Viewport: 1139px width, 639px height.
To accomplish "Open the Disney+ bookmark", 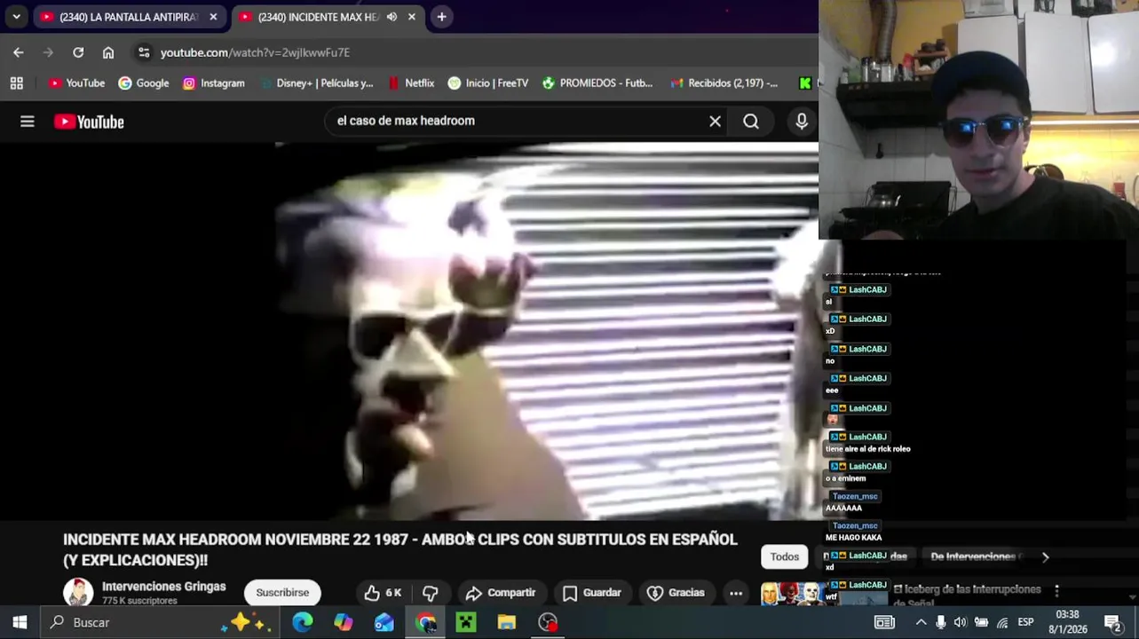I will [317, 83].
